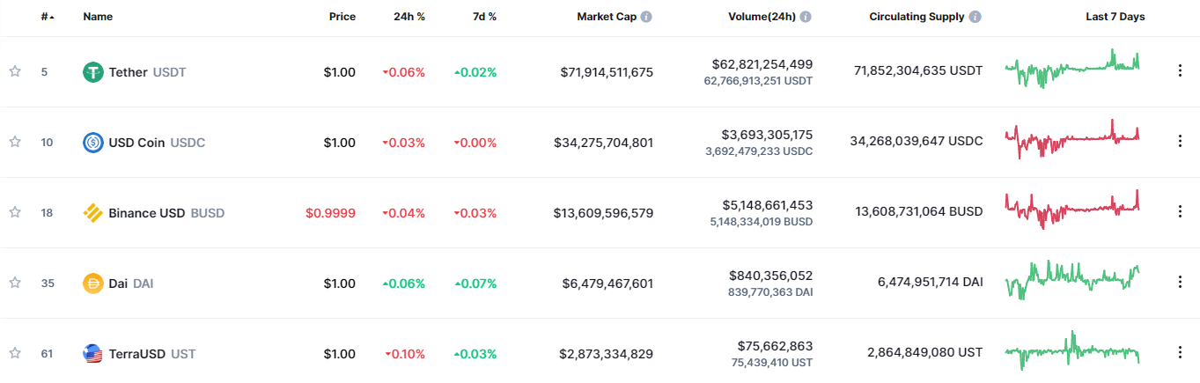1200x383 pixels.
Task: Sort by Circulating Supply column header
Action: point(917,17)
